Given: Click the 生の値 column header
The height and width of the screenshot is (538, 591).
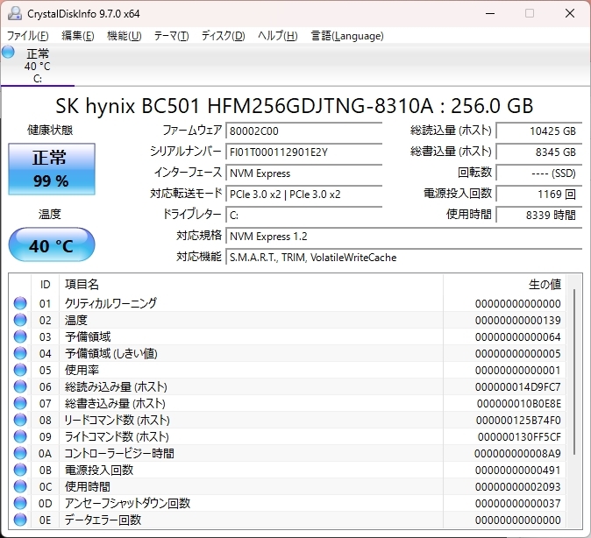Looking at the screenshot, I should 505,285.
